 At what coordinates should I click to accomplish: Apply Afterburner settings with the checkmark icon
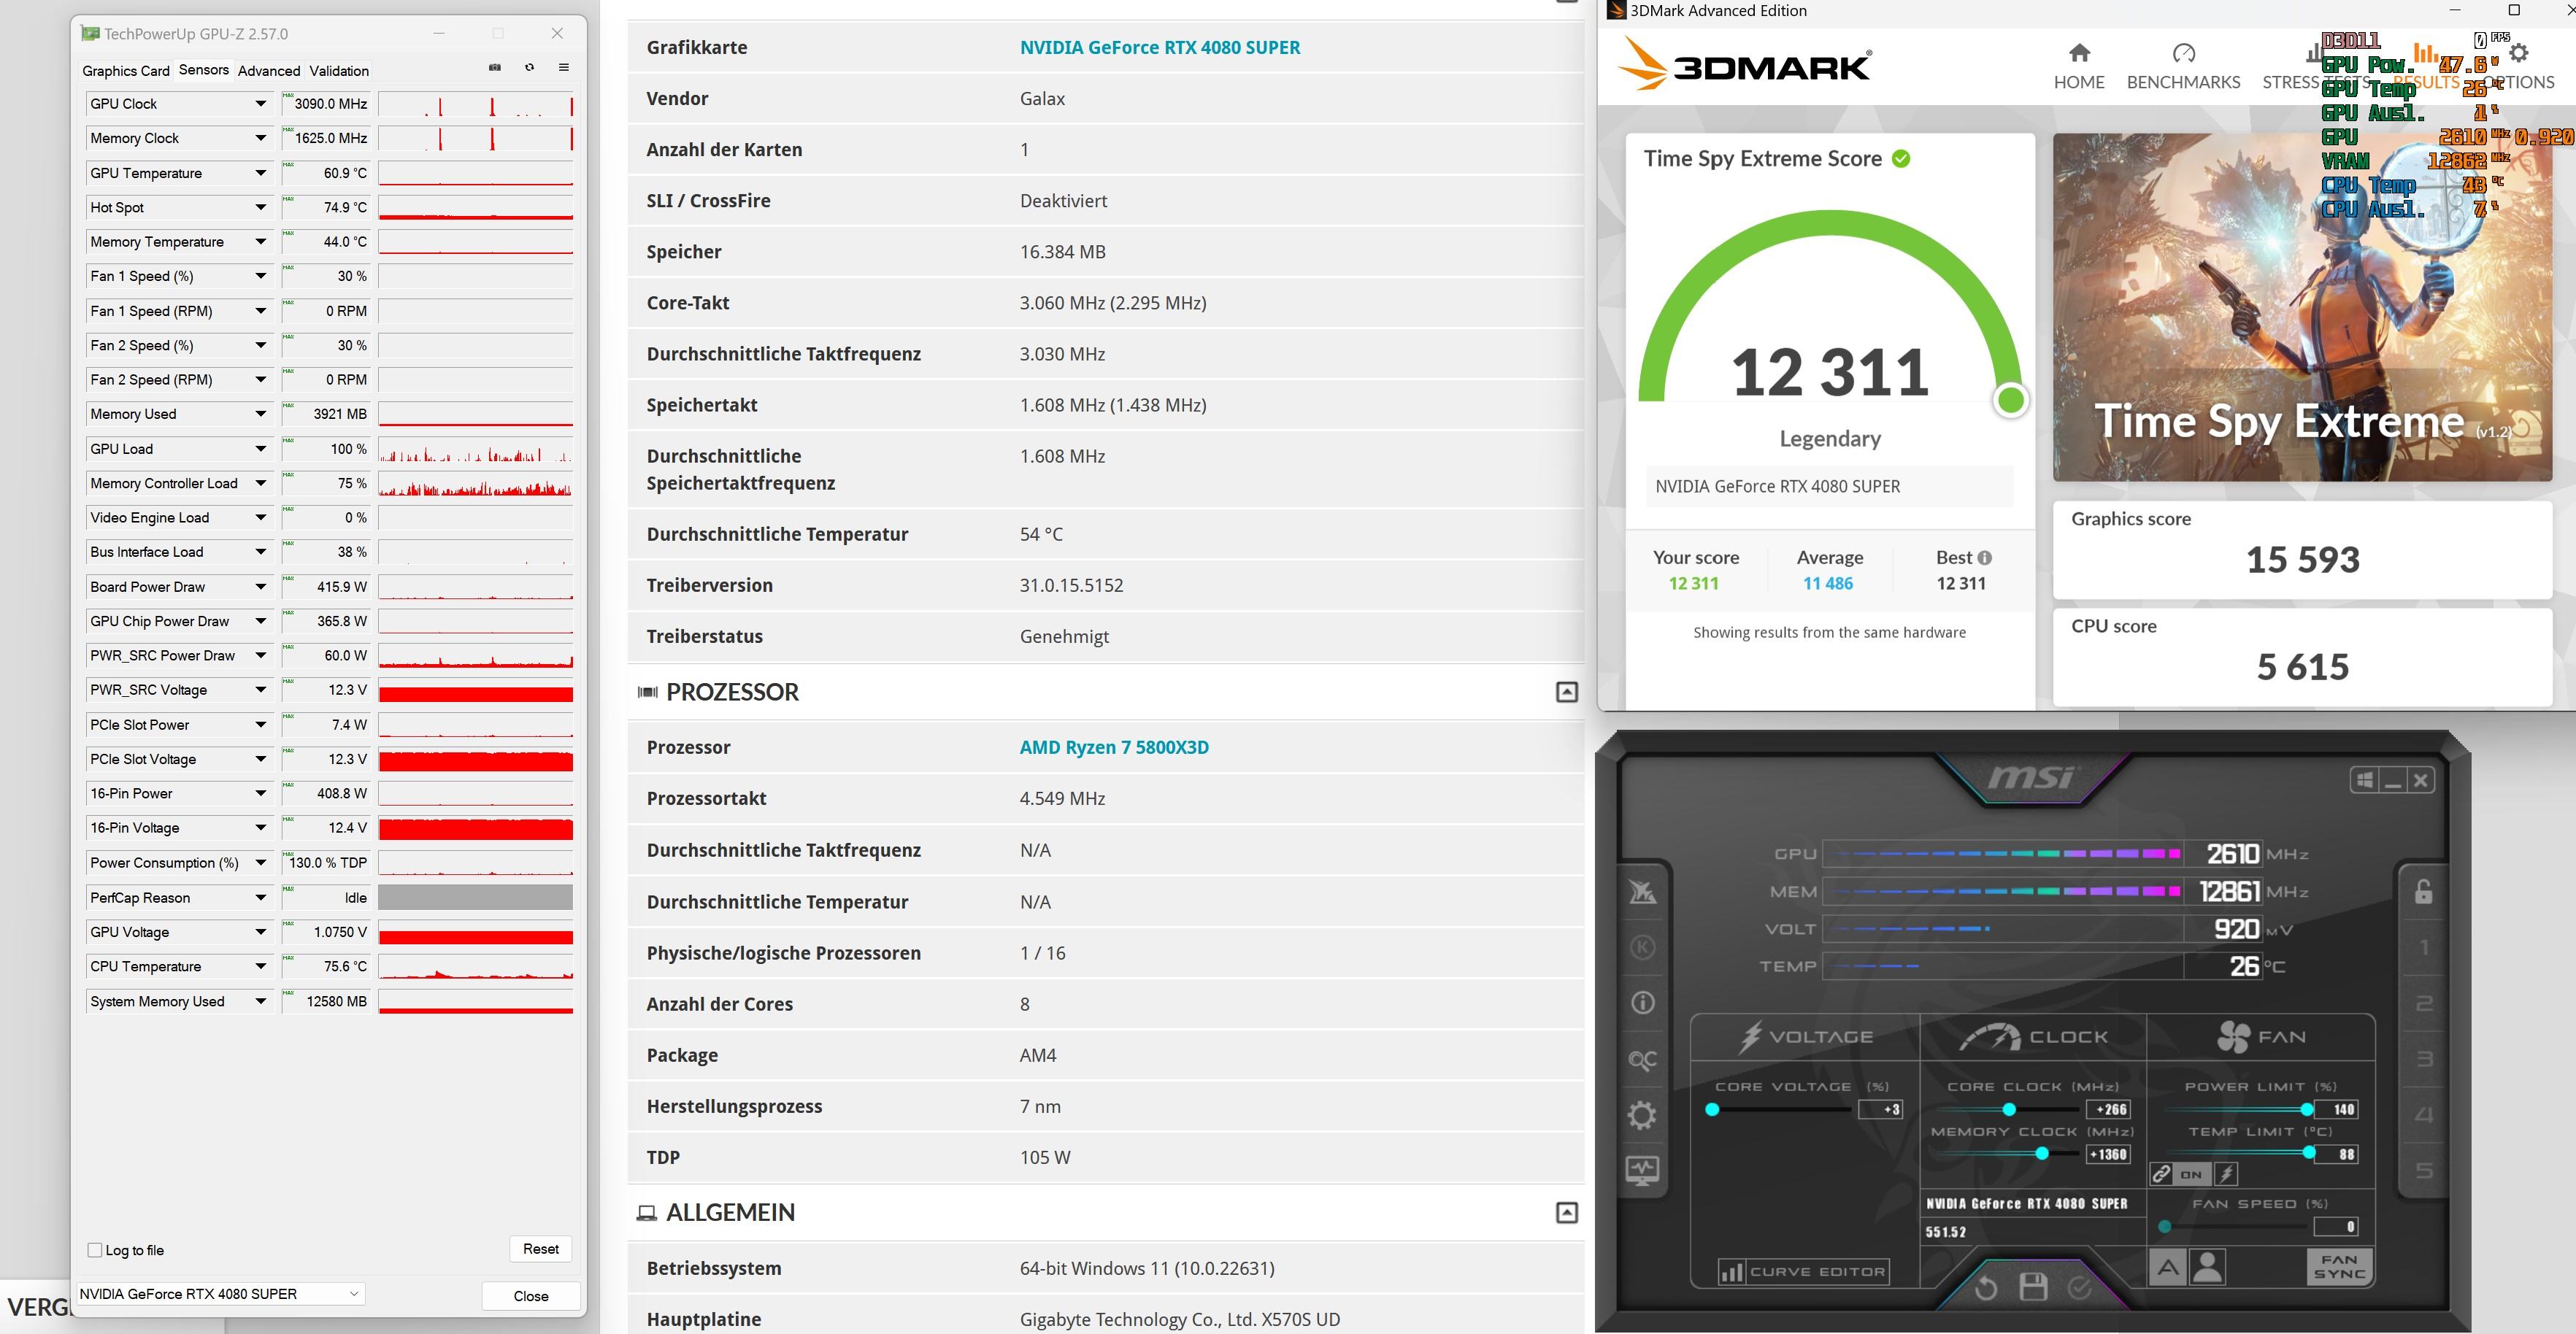click(x=2080, y=1288)
